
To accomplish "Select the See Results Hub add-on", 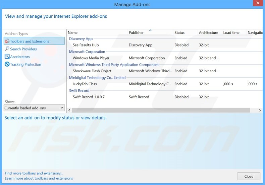I will click(x=165, y=45).
